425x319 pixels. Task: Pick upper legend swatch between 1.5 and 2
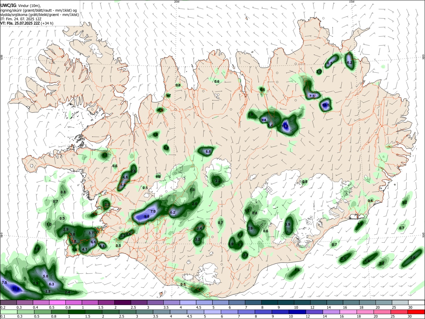coord(106,302)
